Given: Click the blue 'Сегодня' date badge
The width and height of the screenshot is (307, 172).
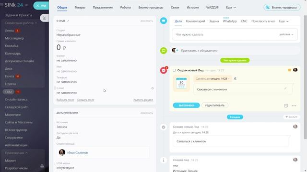Looking at the screenshot, I should click(235, 117).
